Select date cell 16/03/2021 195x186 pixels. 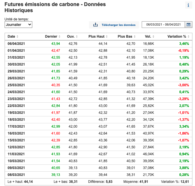16,133
